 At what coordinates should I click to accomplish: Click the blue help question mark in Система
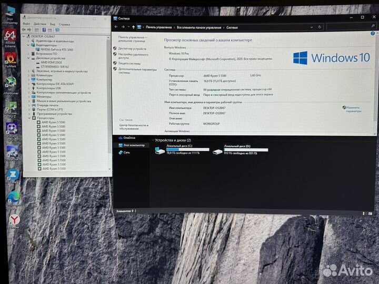click(x=373, y=34)
